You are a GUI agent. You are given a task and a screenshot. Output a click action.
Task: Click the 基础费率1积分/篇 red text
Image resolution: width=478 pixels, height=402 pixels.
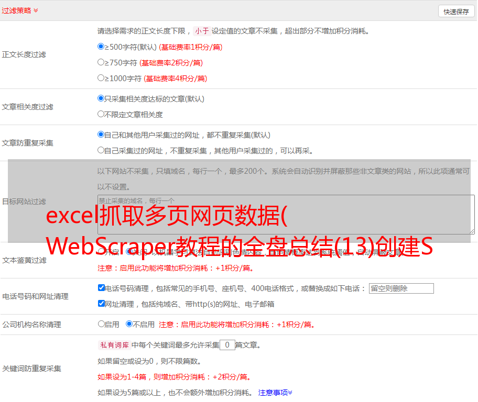[191, 47]
